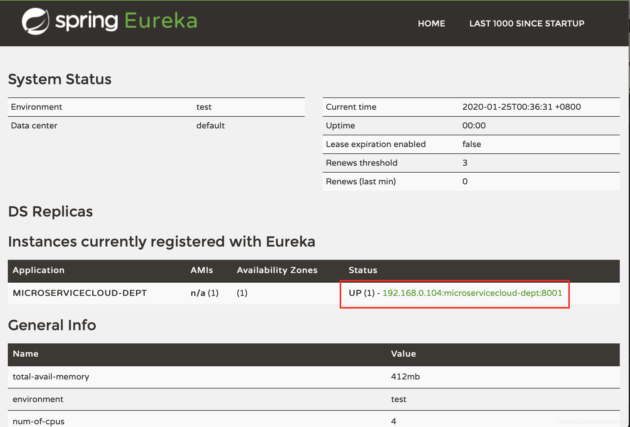Select Lease expiration enabled label
The image size is (630, 427).
[376, 144]
